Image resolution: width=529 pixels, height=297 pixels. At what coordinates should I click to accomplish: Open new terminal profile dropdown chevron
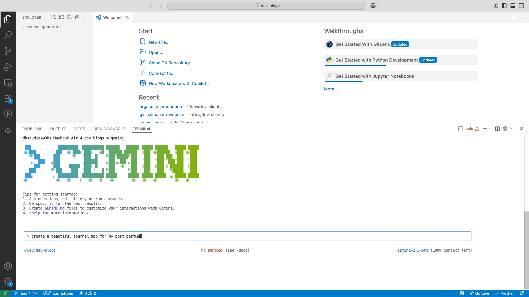tap(490, 129)
